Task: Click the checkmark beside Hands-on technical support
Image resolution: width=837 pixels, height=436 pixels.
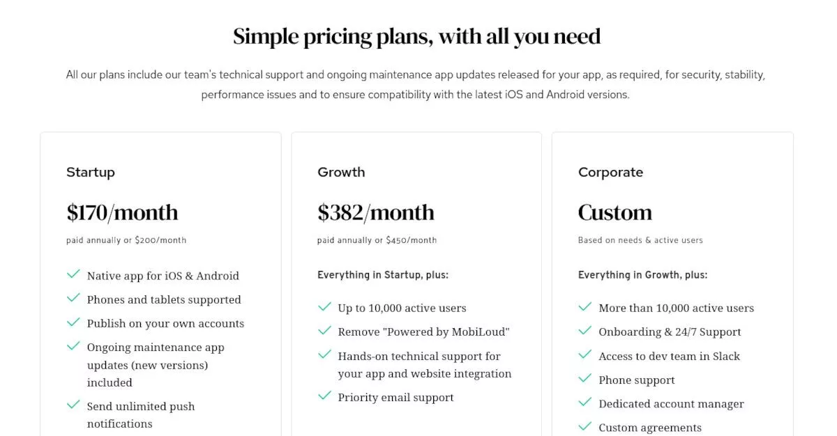Action: 324,355
